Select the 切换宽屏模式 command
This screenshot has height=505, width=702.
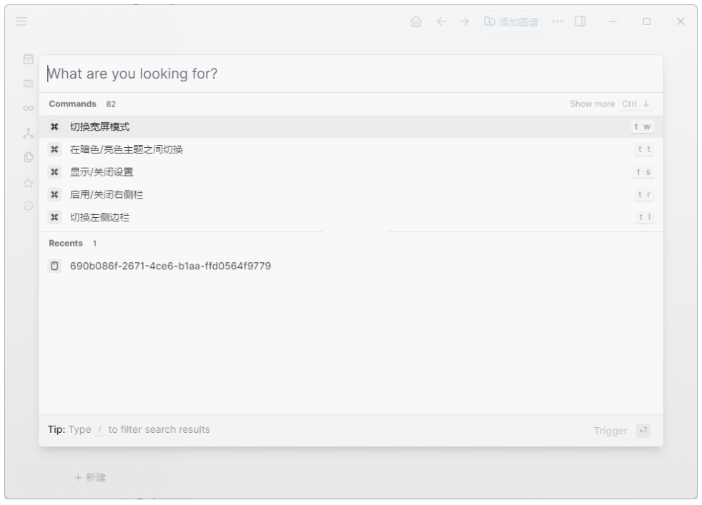pos(100,127)
